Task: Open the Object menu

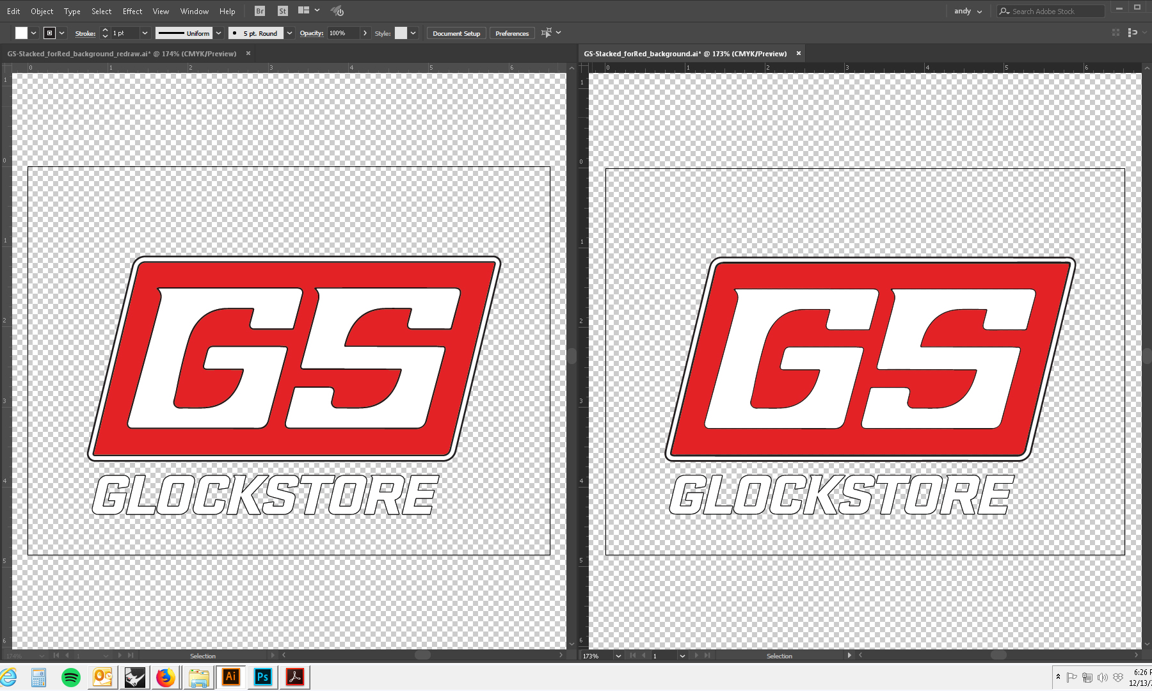Action: (x=42, y=11)
